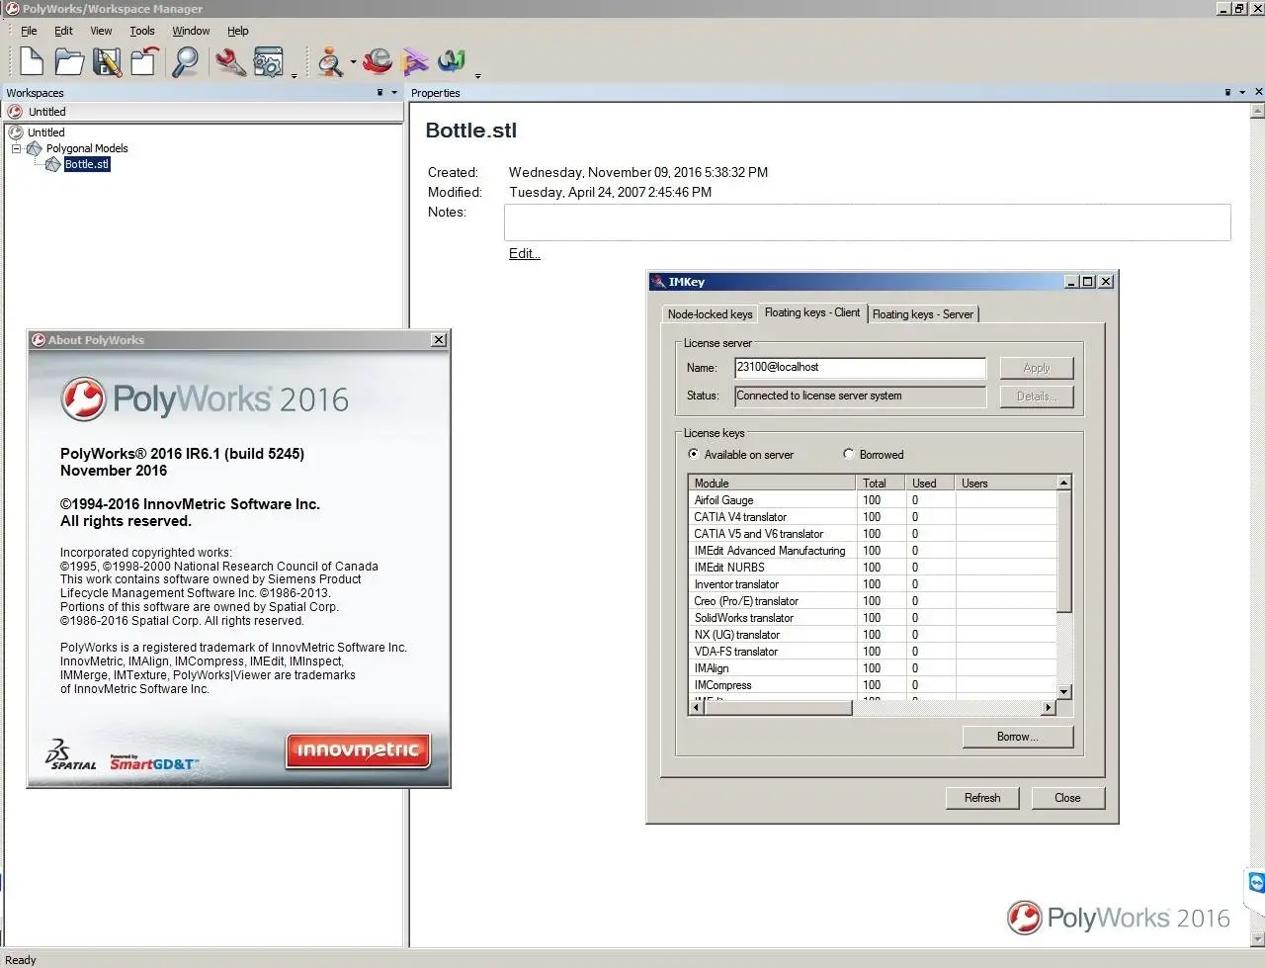The width and height of the screenshot is (1265, 968).
Task: Switch to Floating keys - Client tab
Action: [x=812, y=312]
